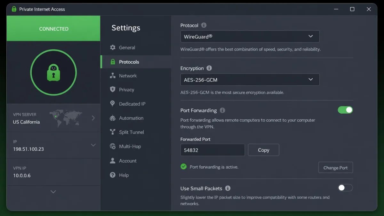This screenshot has height=216, width=384.
Task: Click the Port Forwarding info icon
Action: pyautogui.click(x=222, y=110)
